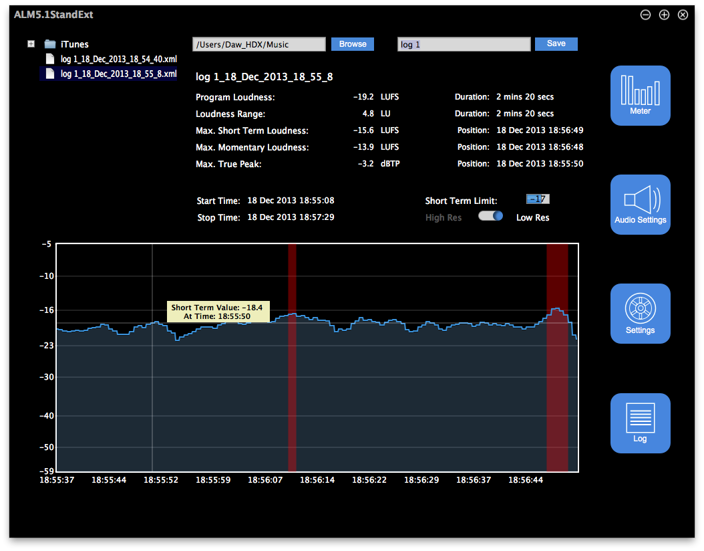
Task: Expand the iTunes tree node
Action: (31, 44)
